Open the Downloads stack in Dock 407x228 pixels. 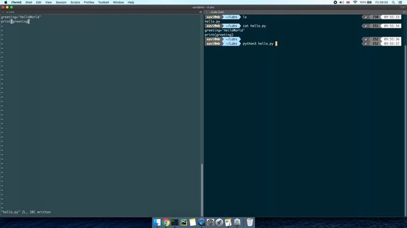tap(237, 222)
